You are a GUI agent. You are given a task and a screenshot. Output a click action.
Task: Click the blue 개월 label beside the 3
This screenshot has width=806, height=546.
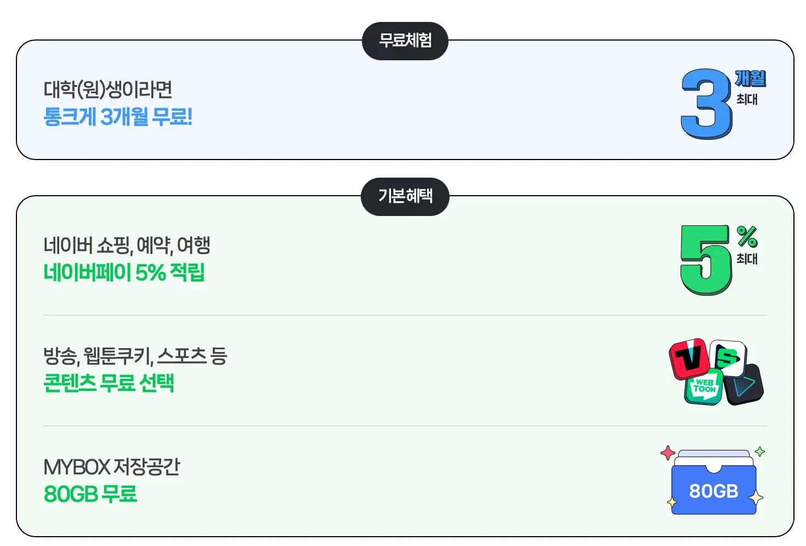pyautogui.click(x=750, y=78)
